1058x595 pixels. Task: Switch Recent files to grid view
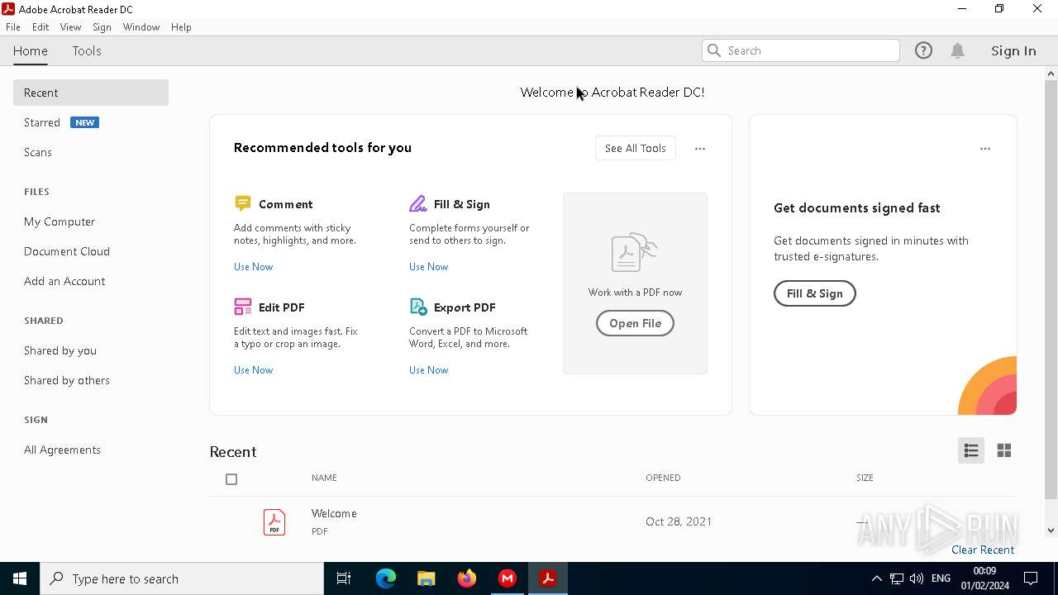1004,450
